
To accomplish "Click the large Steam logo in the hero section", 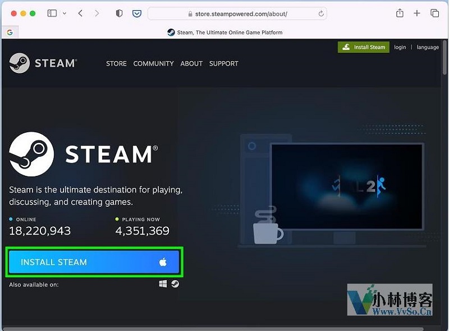I will 83,154.
